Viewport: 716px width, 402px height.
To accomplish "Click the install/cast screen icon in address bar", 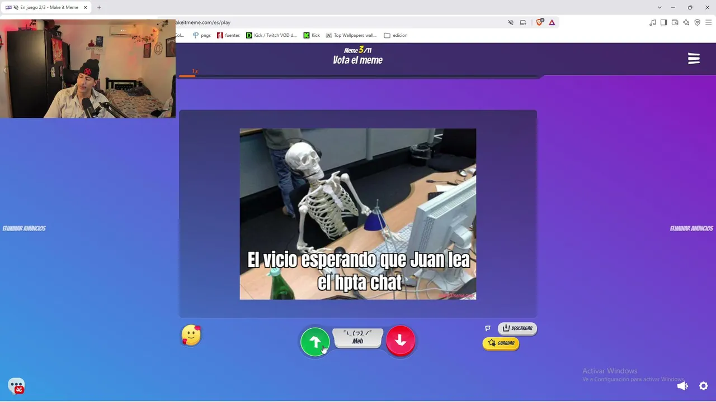I will click(523, 22).
